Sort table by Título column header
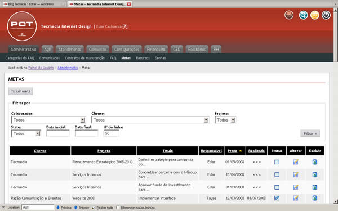 coord(167,151)
